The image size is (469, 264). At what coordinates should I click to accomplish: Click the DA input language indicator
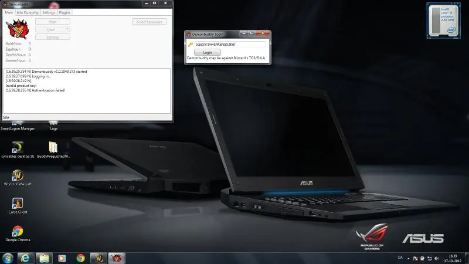(400, 258)
